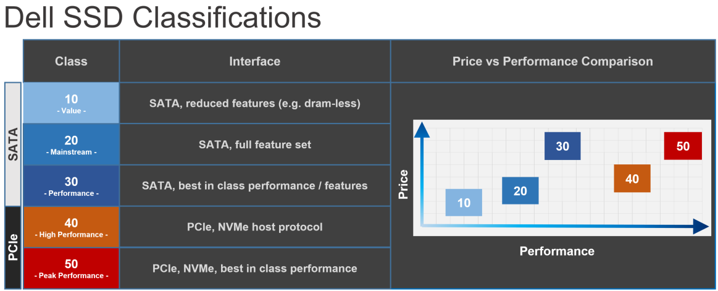
Task: Click the red Class 50 Peak Performance cell
Action: (x=71, y=268)
